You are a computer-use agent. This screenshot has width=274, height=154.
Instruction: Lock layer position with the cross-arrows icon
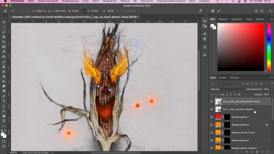[x=231, y=95]
